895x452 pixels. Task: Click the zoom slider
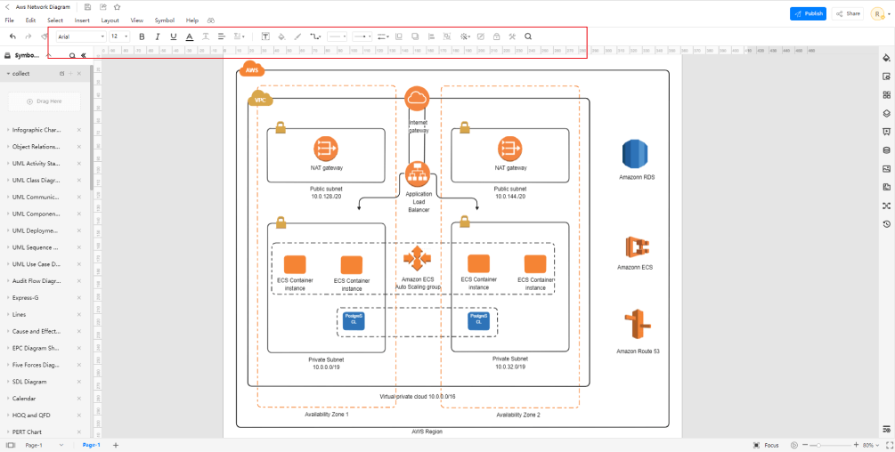click(x=831, y=445)
